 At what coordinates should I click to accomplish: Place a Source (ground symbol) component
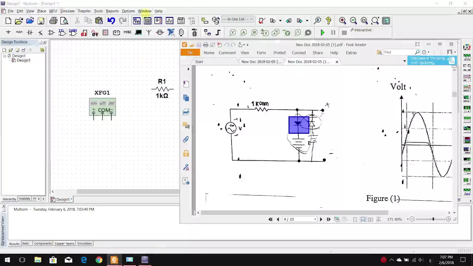point(8,33)
